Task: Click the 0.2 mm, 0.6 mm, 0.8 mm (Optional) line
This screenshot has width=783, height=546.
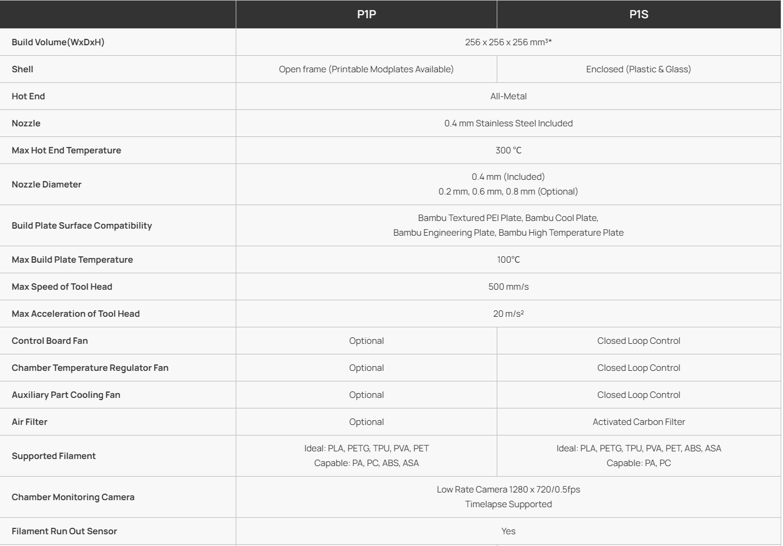Action: coord(508,192)
